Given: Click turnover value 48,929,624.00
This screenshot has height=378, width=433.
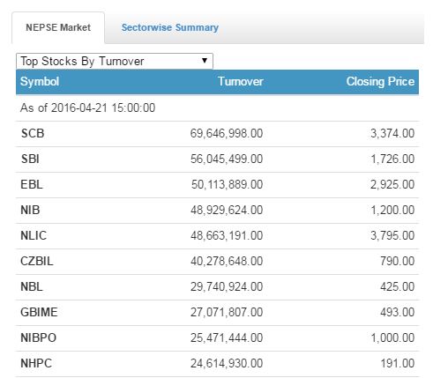Looking at the screenshot, I should tap(227, 211).
